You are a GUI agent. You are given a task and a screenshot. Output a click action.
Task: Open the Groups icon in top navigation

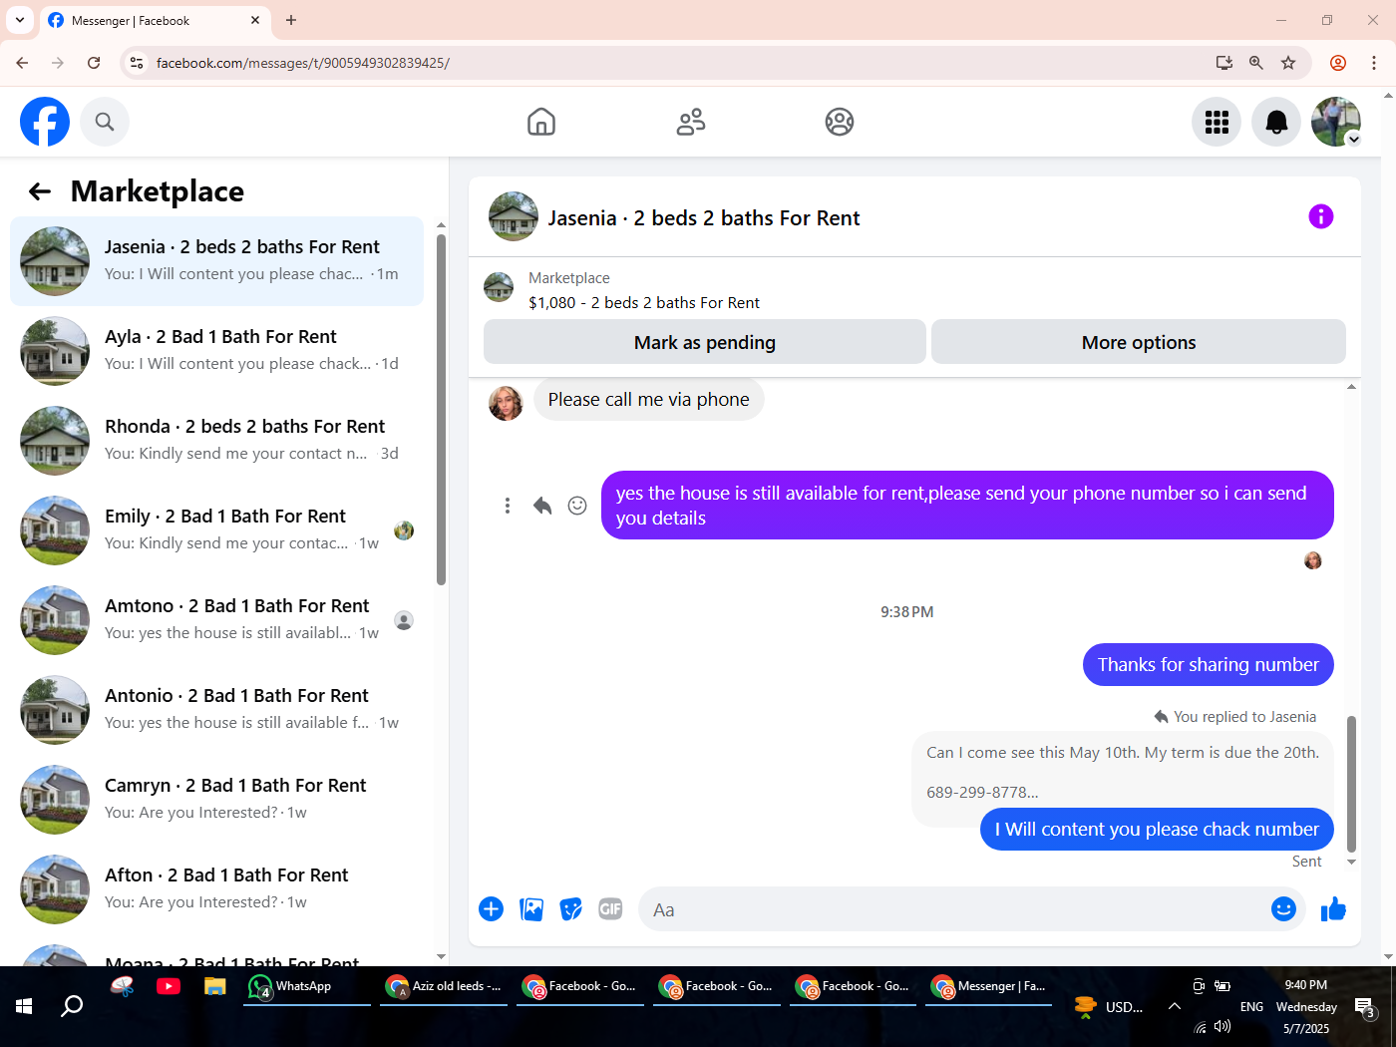pyautogui.click(x=840, y=122)
